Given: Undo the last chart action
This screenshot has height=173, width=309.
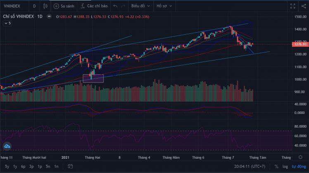Looking at the screenshot, I should [115, 6].
